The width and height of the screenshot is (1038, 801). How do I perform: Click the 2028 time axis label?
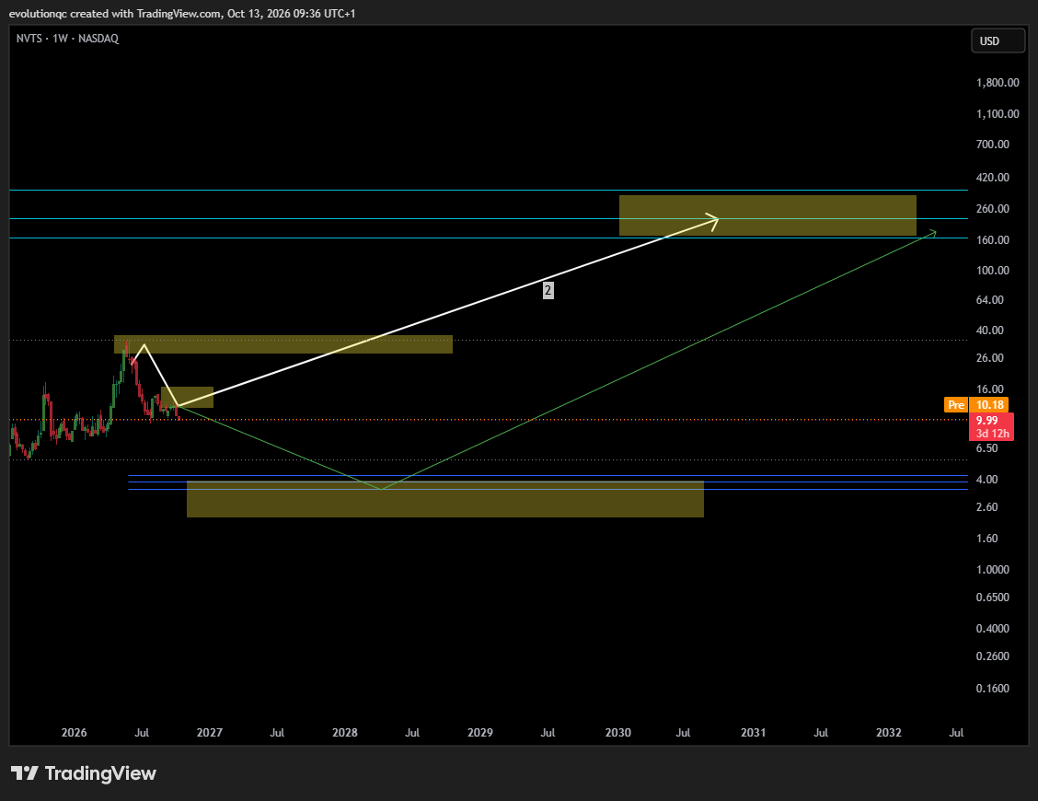[345, 733]
